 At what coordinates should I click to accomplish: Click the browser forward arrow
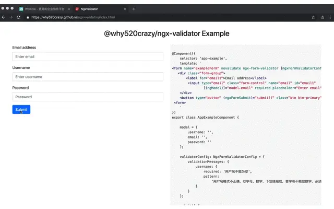tap(10, 17)
